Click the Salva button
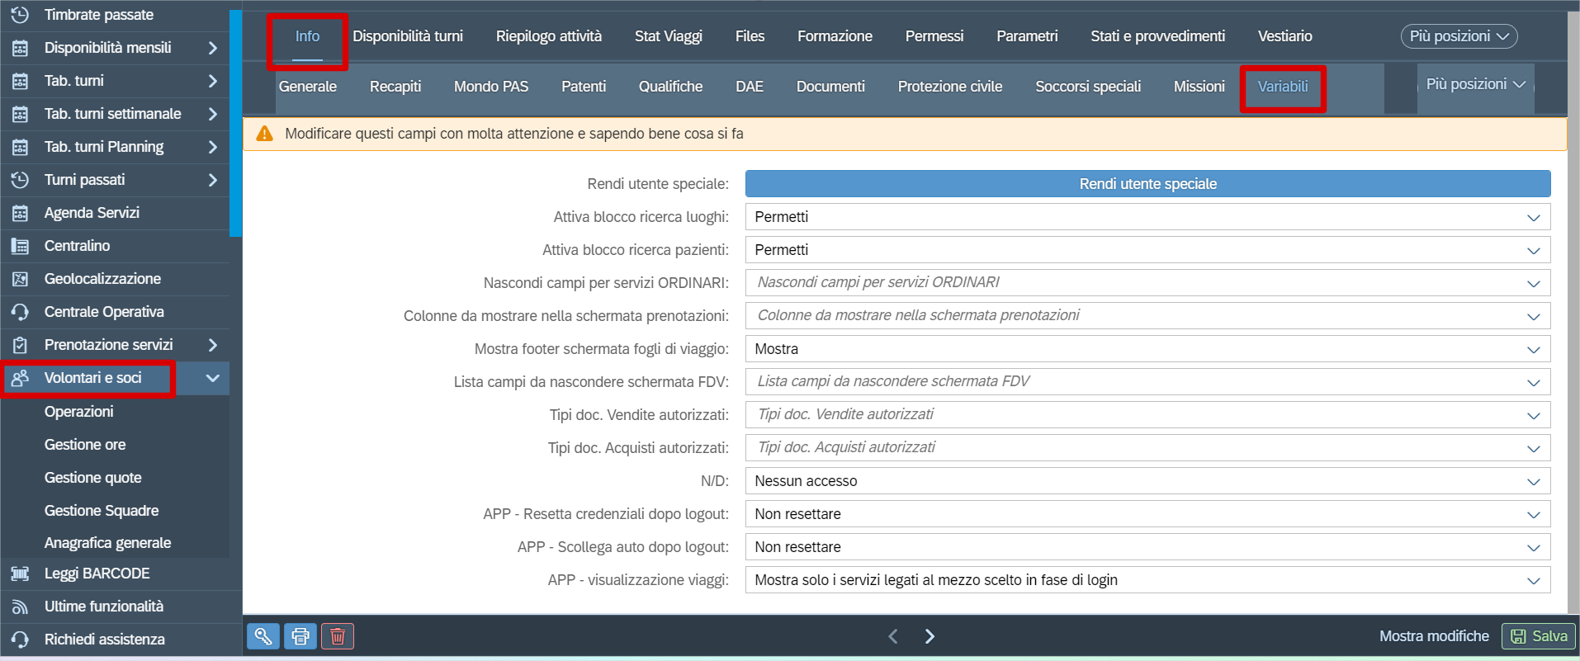The width and height of the screenshot is (1580, 661). 1539,636
